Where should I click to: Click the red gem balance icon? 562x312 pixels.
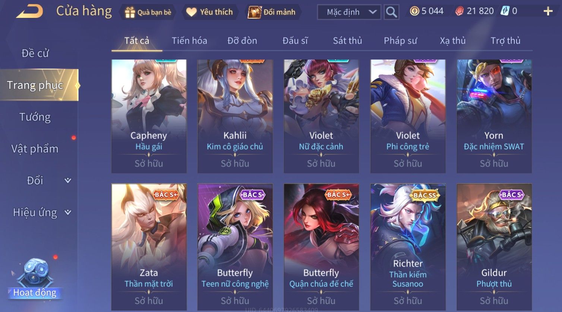pos(460,11)
